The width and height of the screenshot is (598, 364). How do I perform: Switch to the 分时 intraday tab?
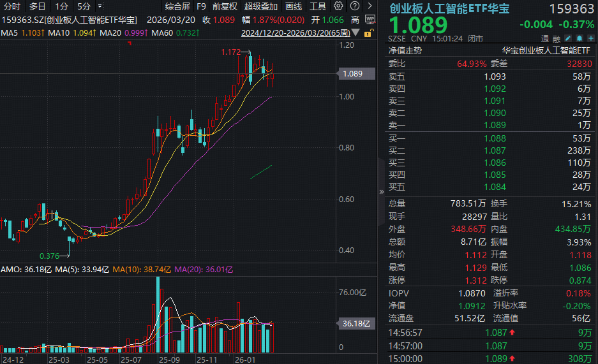11,6
